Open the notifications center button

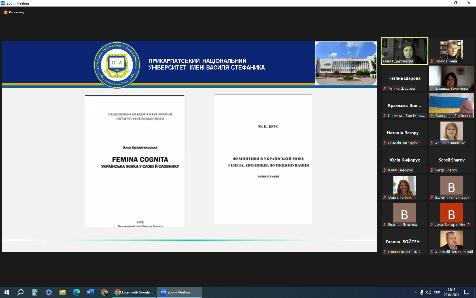coord(467,292)
